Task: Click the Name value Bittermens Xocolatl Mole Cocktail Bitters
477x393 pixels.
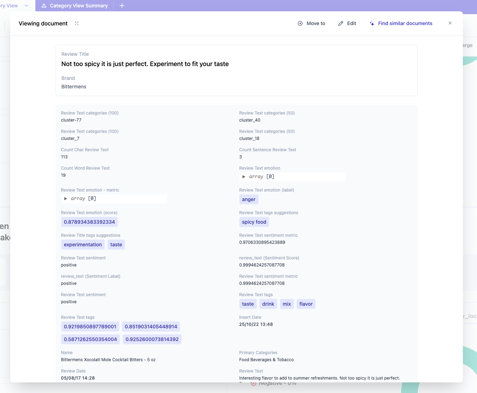Action: 108,360
